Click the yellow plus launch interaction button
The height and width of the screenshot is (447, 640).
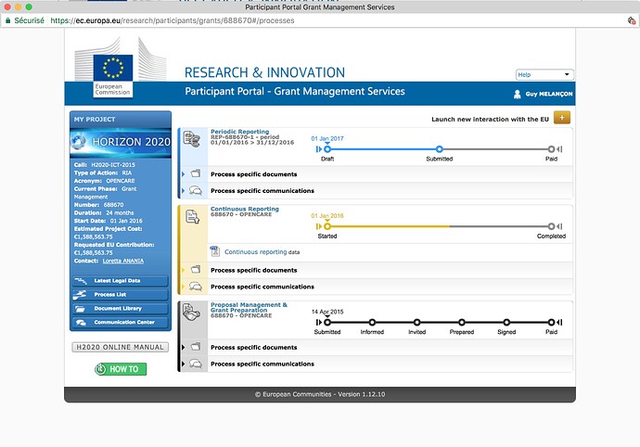pos(562,118)
